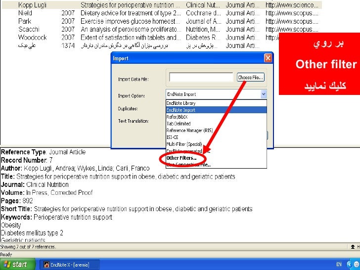Open the Import Option dropdown arrow
Viewport: 360px width, 270px height.
[264, 94]
